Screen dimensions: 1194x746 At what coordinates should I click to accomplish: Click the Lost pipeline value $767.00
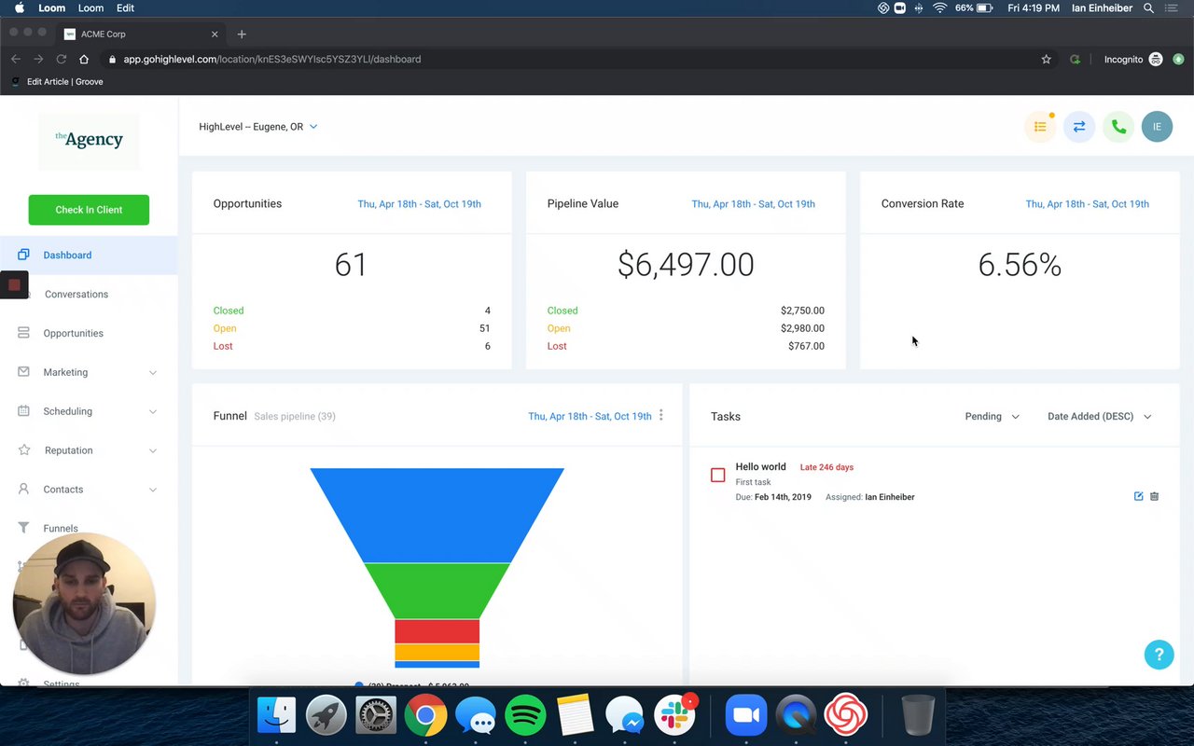806,346
